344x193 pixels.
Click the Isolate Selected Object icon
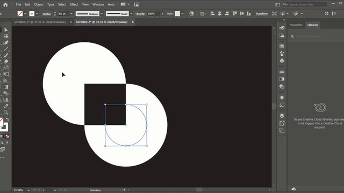[x=274, y=13]
